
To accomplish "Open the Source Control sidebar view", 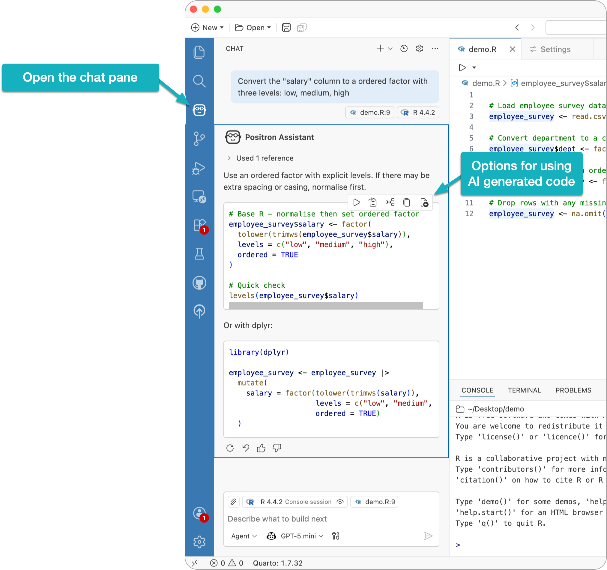I will [200, 138].
